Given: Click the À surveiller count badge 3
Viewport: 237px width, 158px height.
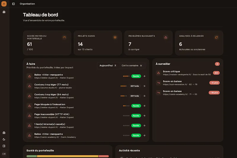Looking at the screenshot, I should point(217,64).
